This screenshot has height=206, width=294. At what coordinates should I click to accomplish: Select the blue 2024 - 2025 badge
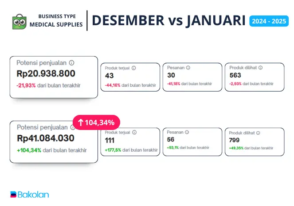click(x=269, y=21)
